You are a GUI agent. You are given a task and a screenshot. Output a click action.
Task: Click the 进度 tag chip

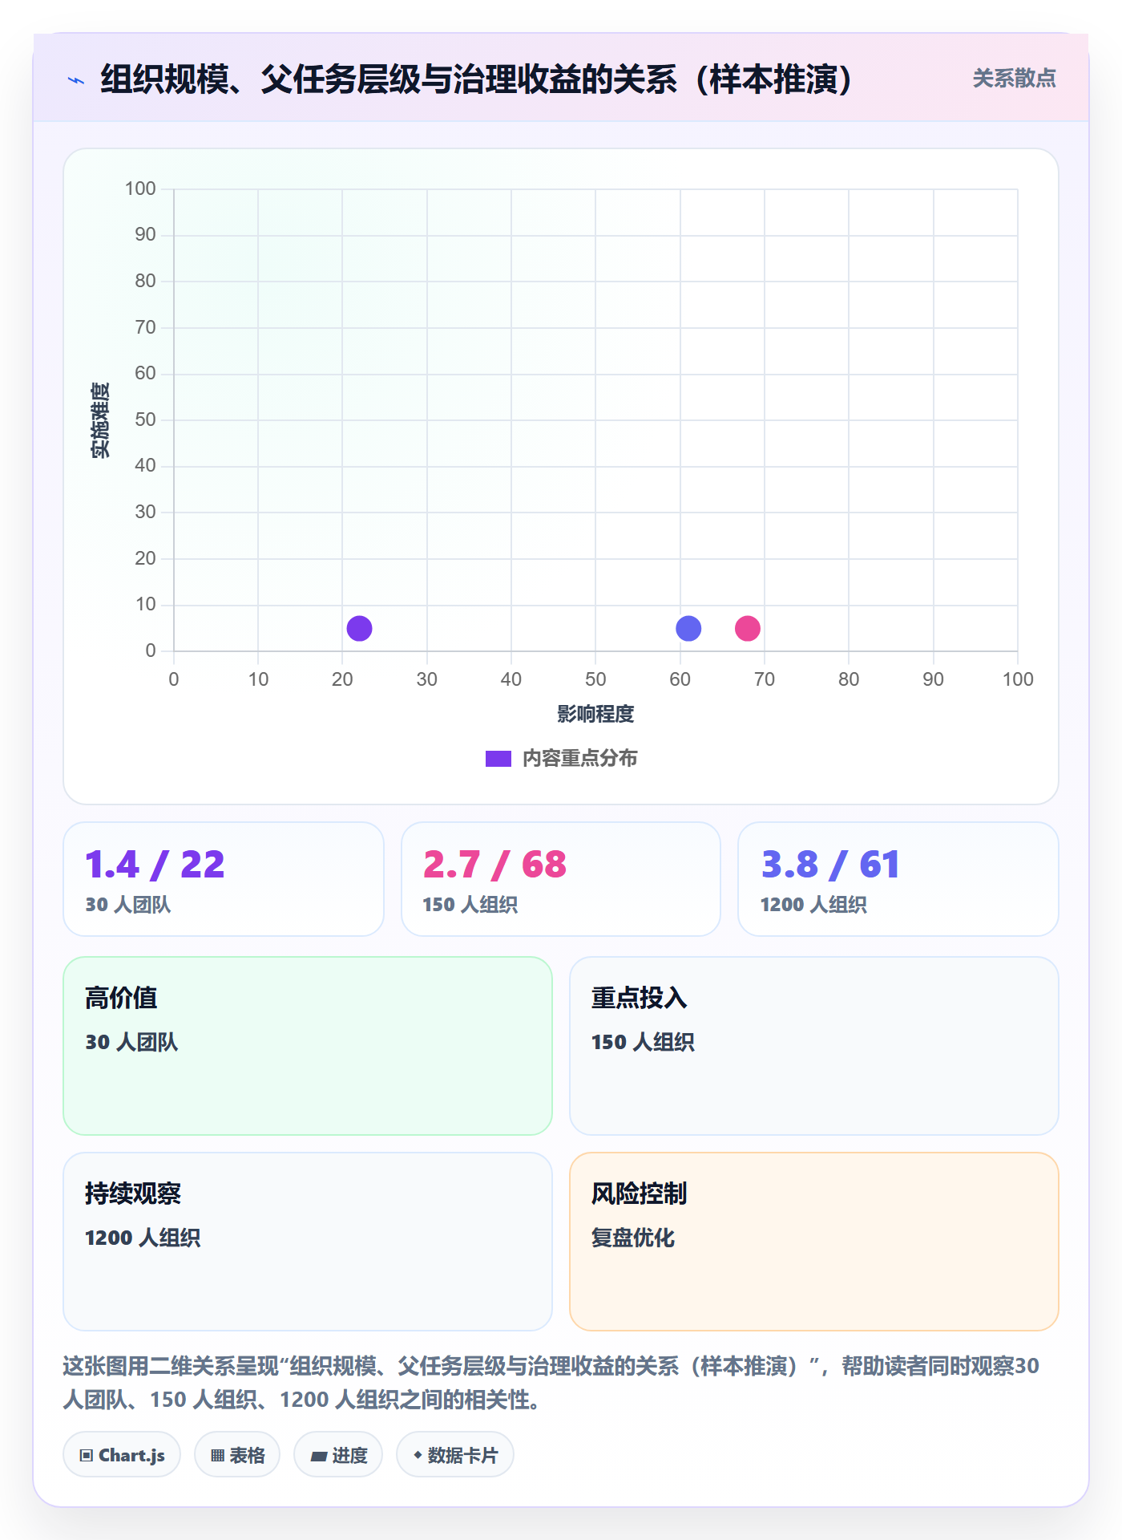coord(338,1454)
